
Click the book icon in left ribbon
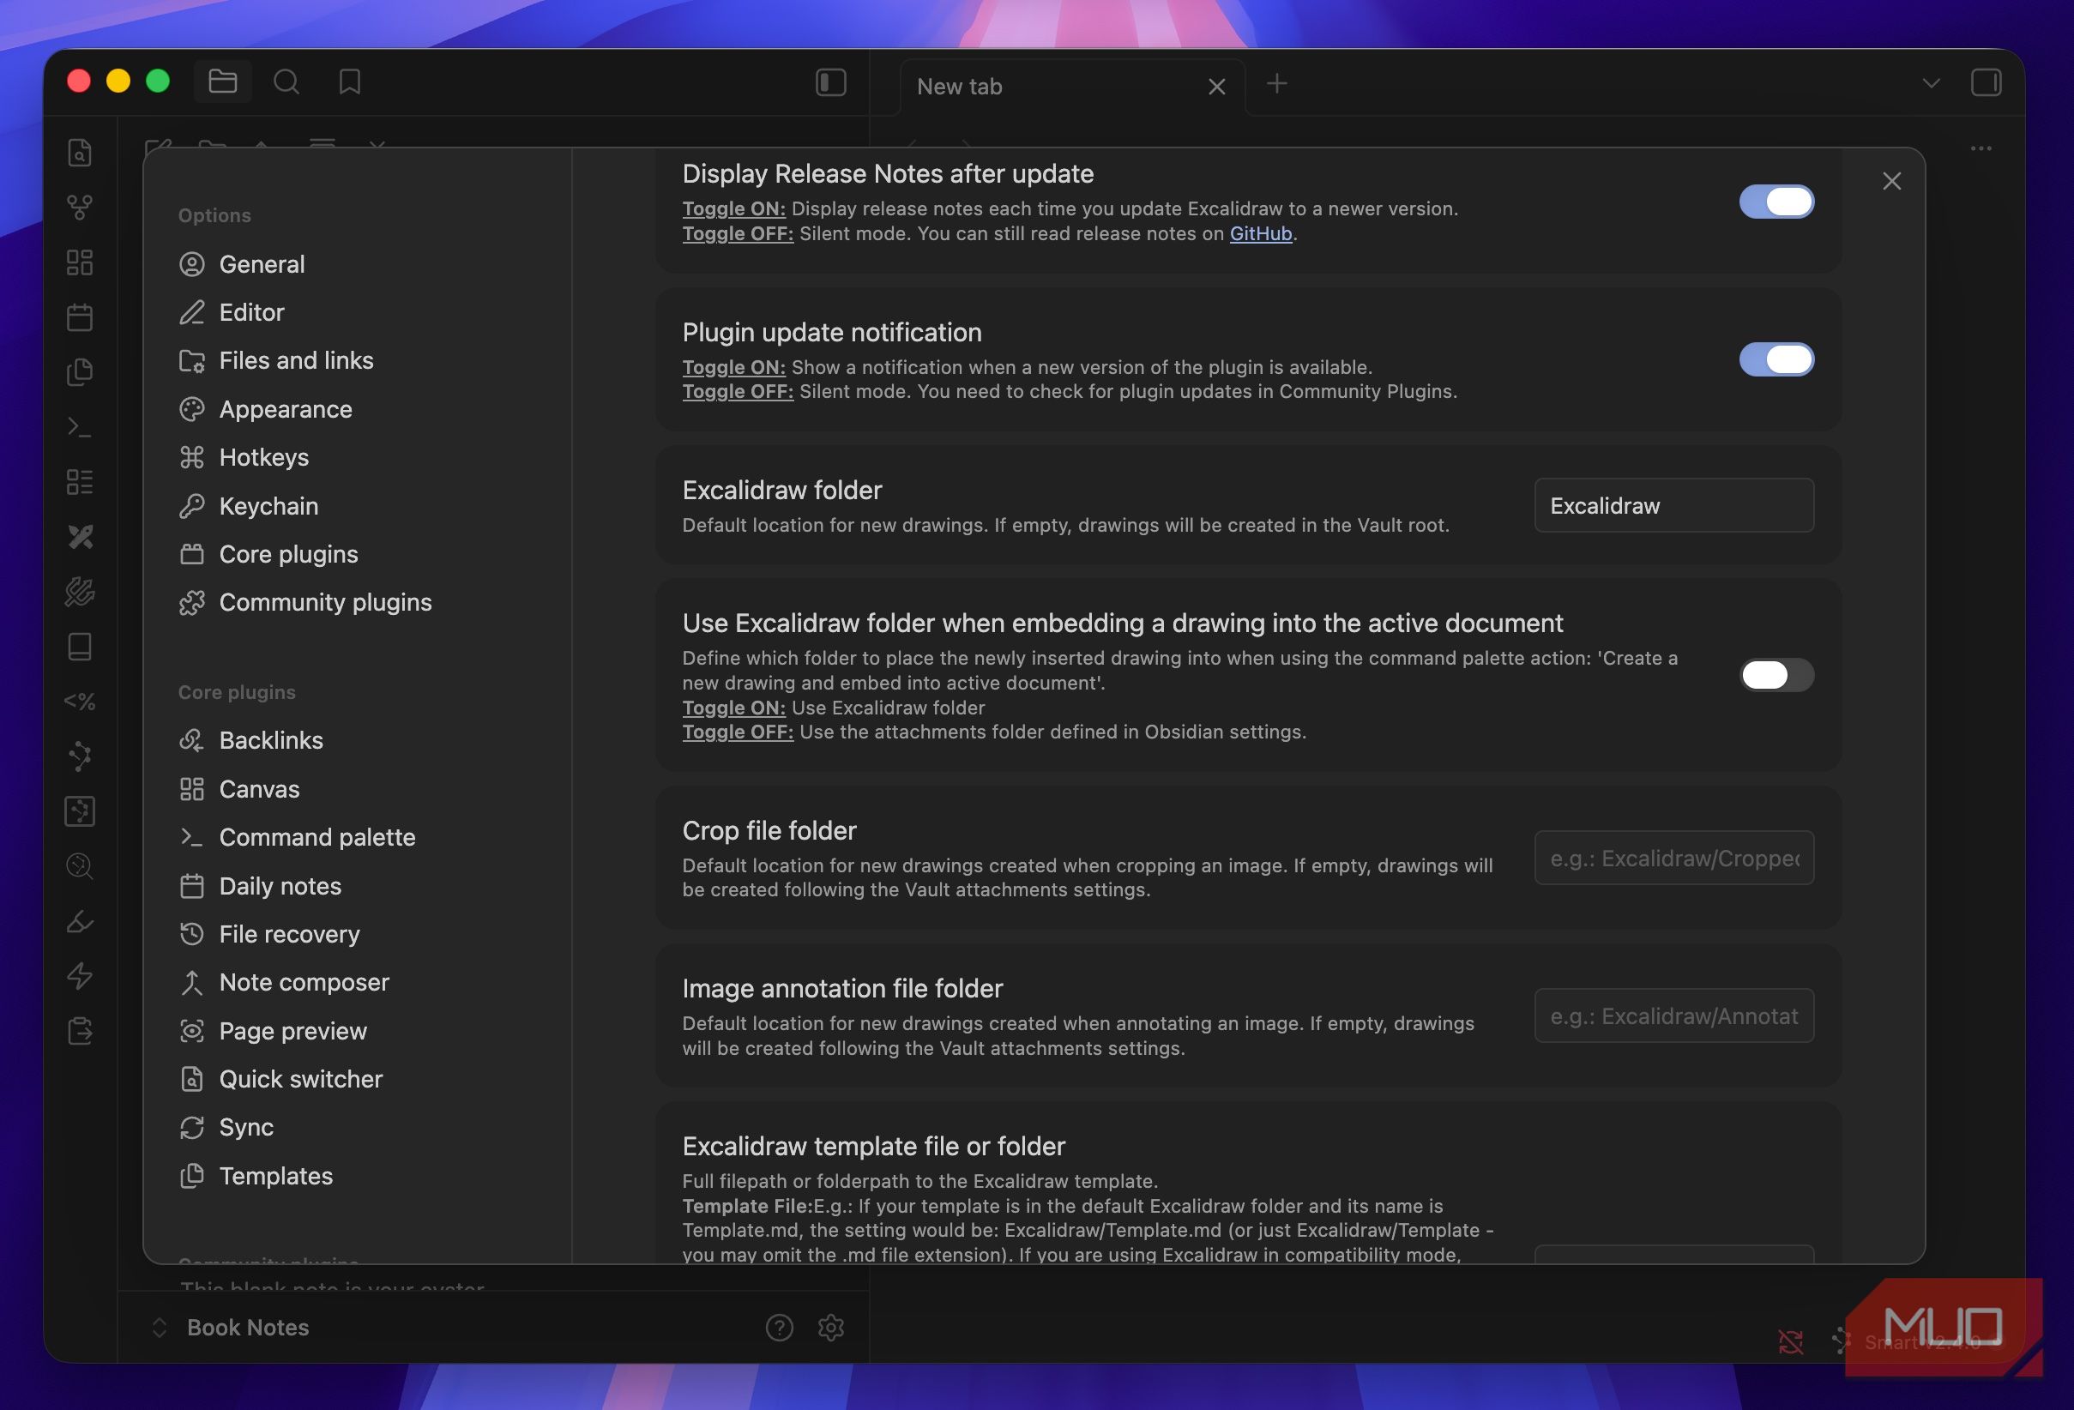point(80,646)
